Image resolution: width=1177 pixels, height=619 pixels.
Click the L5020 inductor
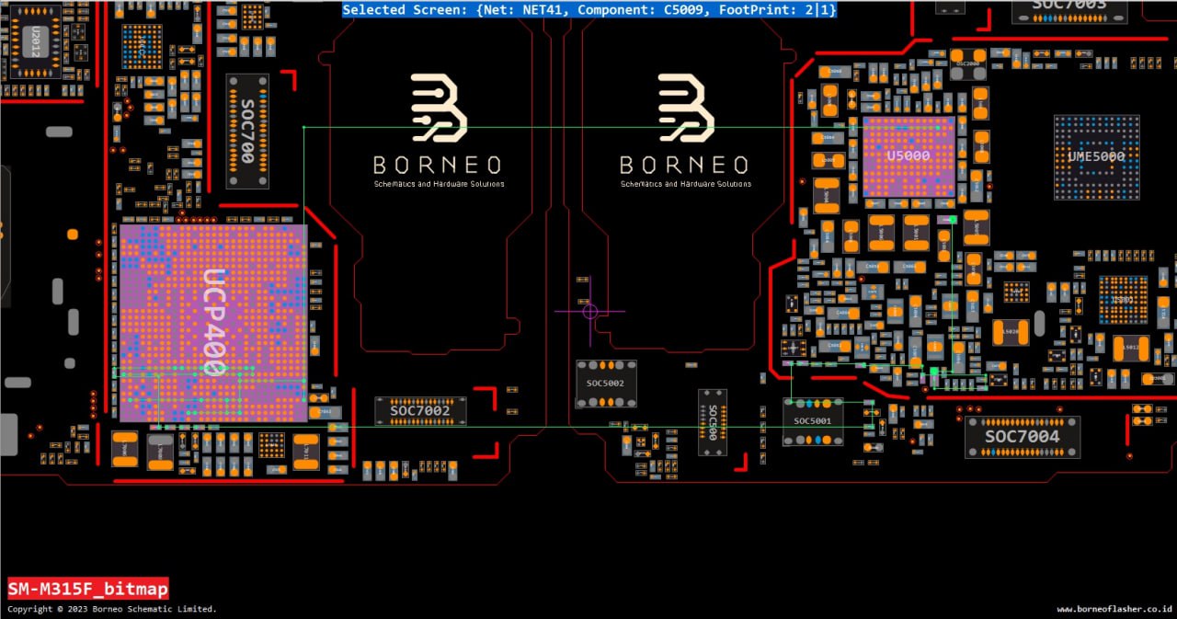[x=1010, y=331]
